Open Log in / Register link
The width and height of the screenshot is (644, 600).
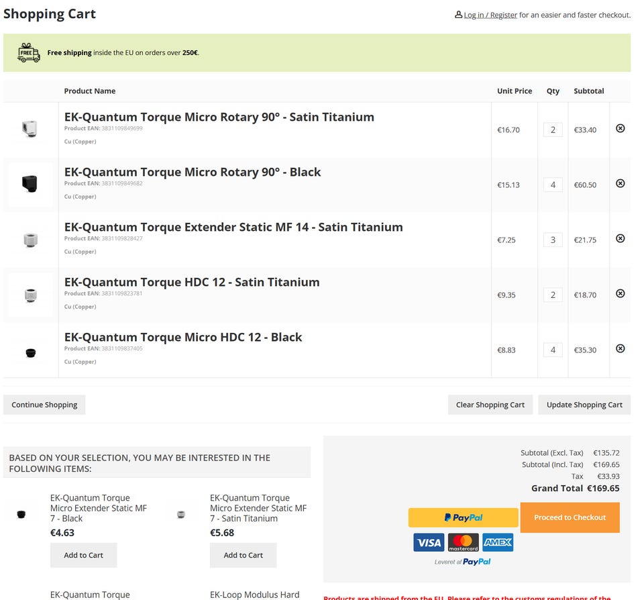[x=490, y=15]
